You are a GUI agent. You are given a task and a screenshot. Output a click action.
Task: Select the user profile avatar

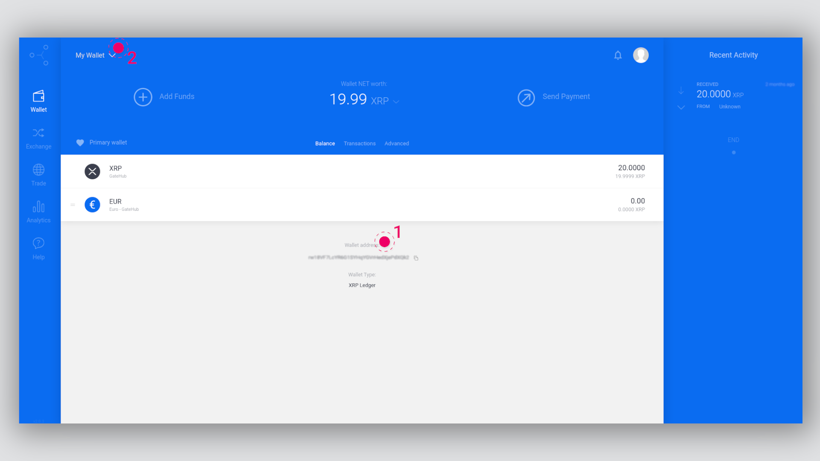point(641,55)
